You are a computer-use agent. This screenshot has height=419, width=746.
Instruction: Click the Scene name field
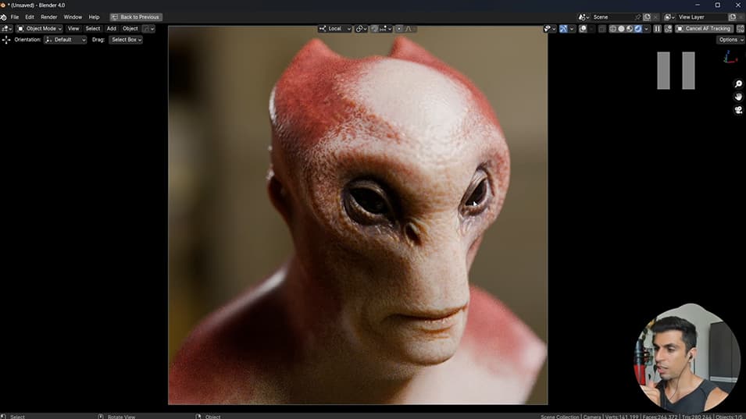(612, 17)
